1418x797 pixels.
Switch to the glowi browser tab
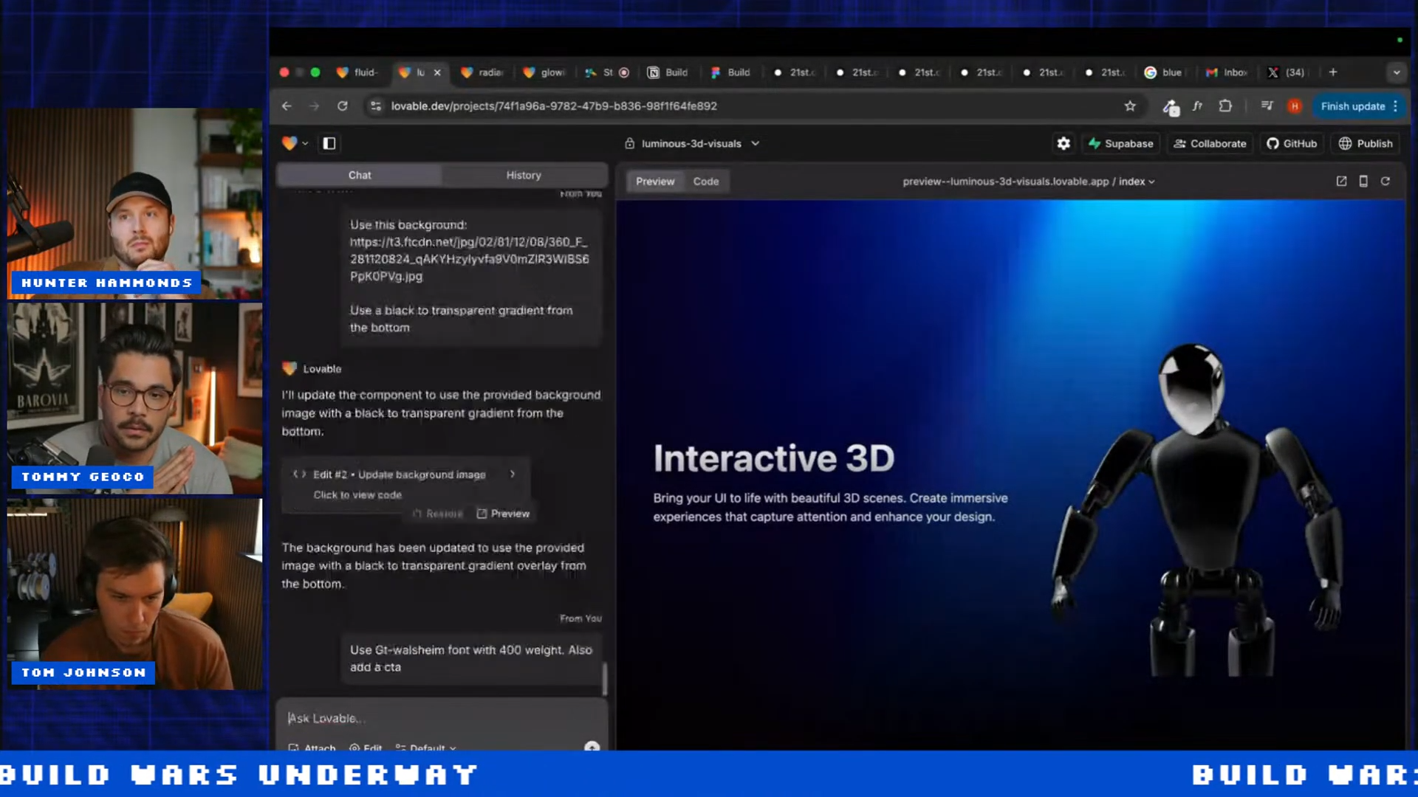544,72
